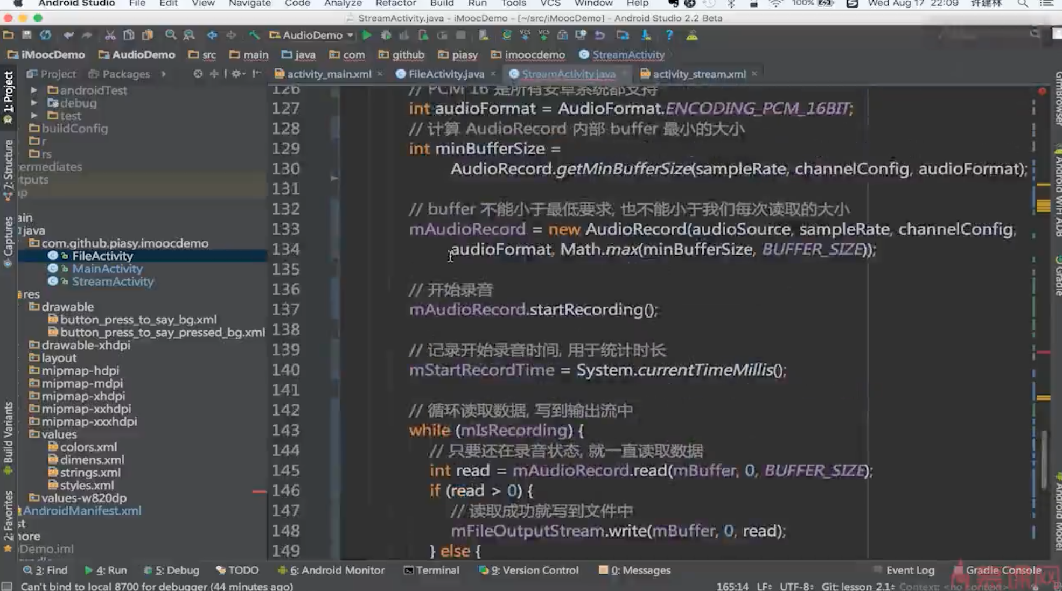1062x591 pixels.
Task: Open Find Everywhere with the magnifier icon
Action: [x=171, y=35]
